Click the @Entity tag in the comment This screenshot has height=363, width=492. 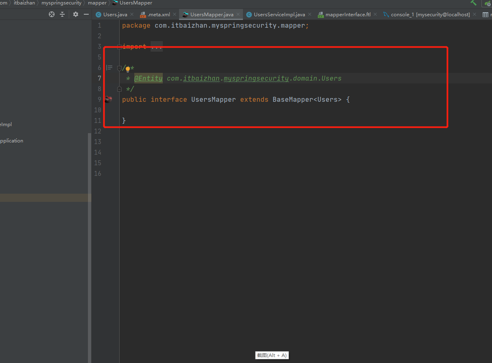pos(149,78)
